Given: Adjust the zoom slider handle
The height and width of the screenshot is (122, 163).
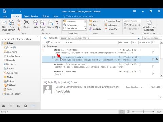Looking at the screenshot, I should 143,111.
